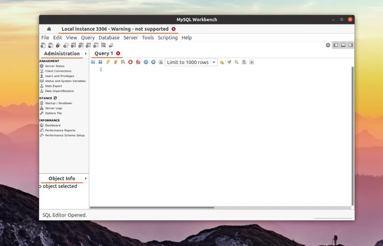
Task: Open Data Export from the sidebar
Action: tap(54, 86)
